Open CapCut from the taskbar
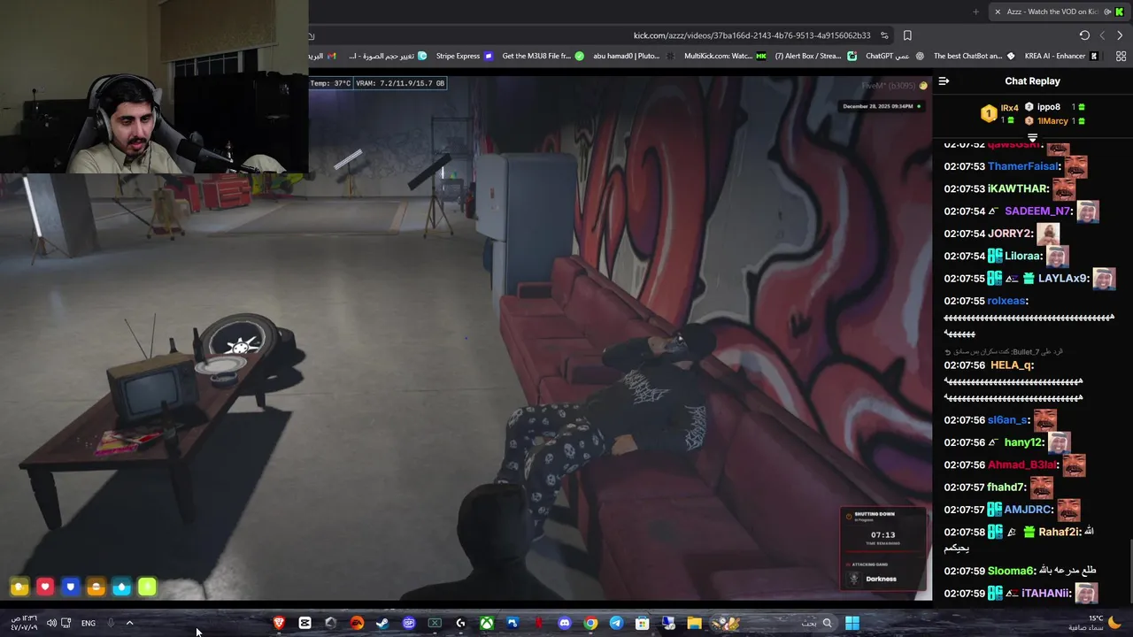 pyautogui.click(x=304, y=623)
